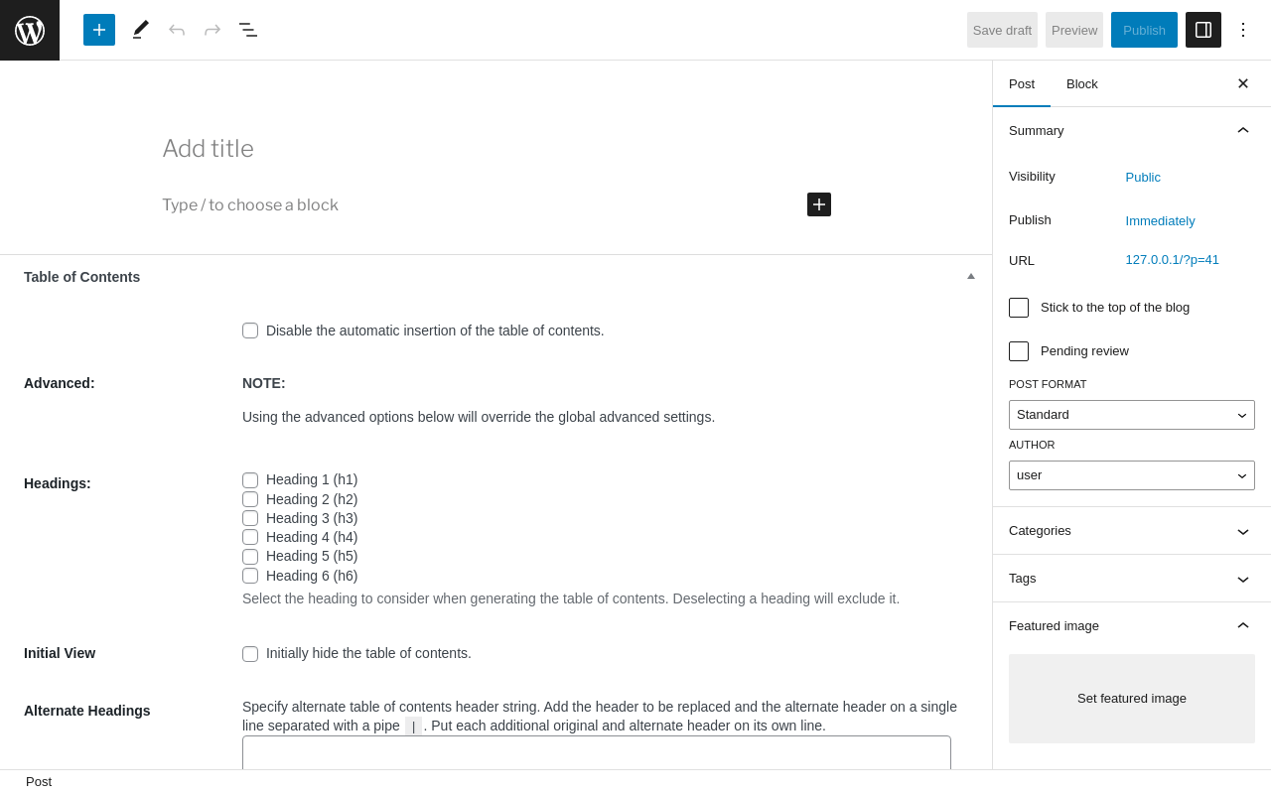
Task: Switch to the Block tab
Action: pos(1082,83)
